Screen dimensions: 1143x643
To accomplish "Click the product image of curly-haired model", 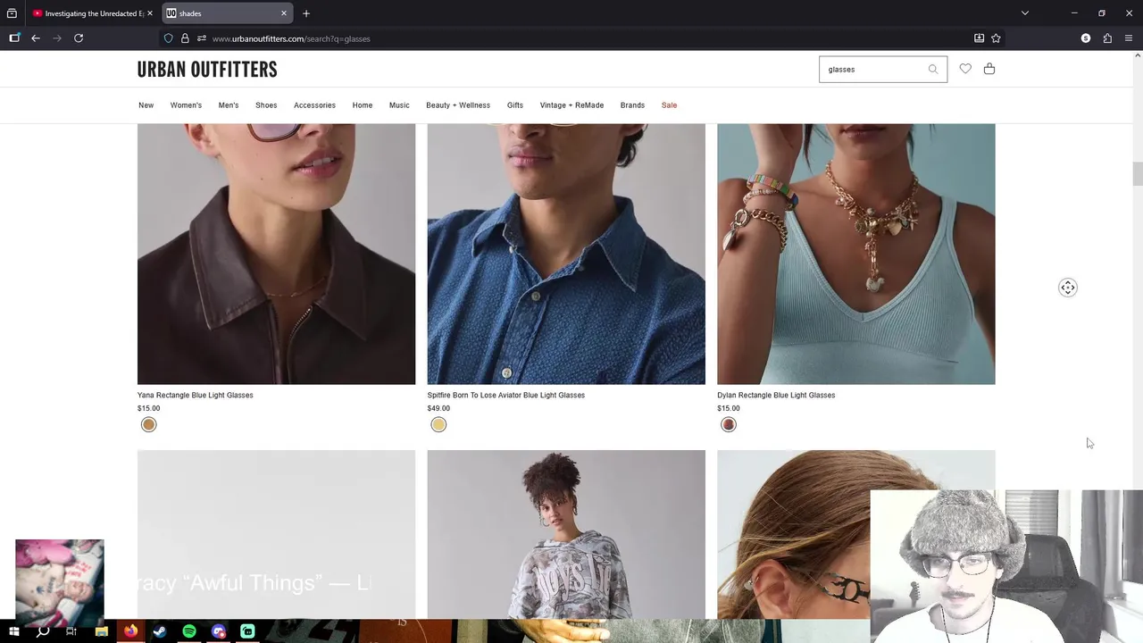I will click(566, 534).
